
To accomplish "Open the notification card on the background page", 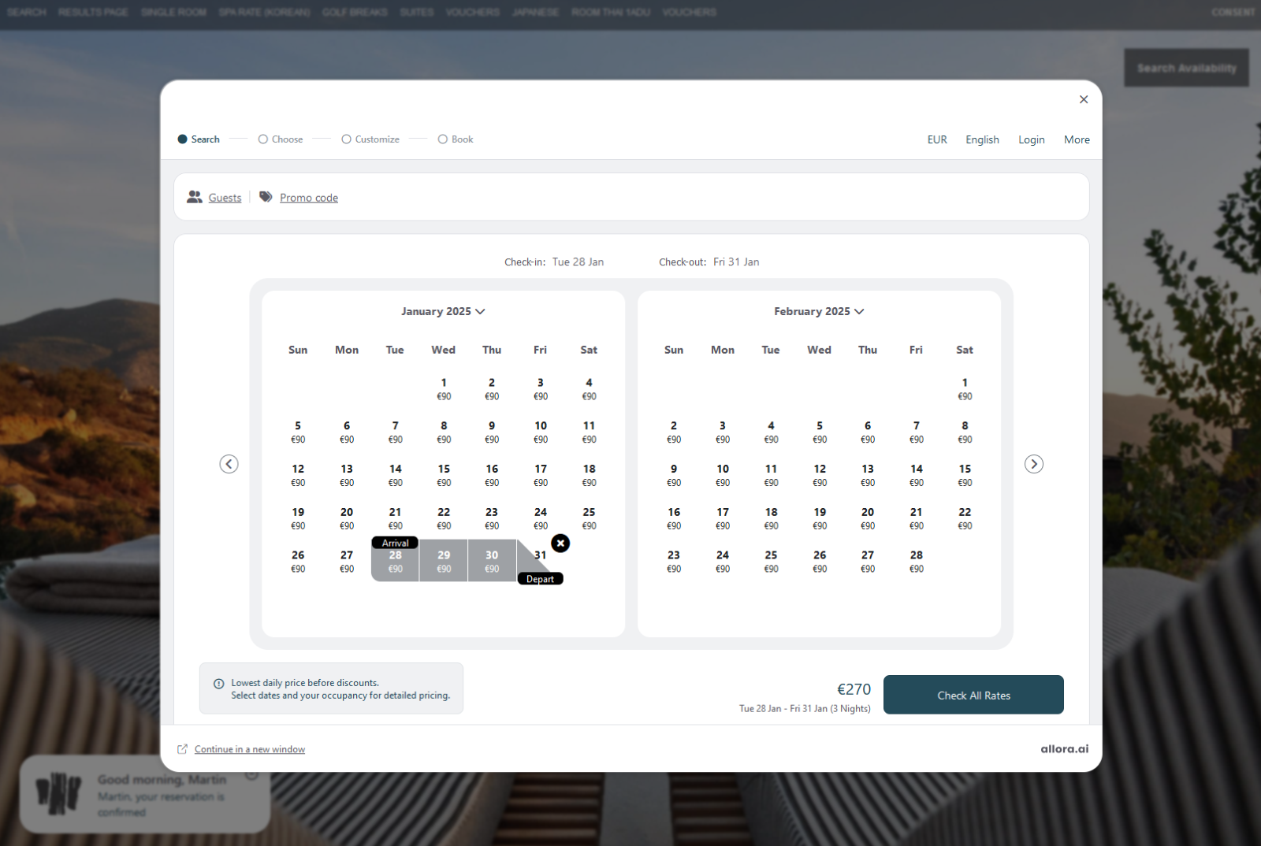I will click(x=145, y=794).
